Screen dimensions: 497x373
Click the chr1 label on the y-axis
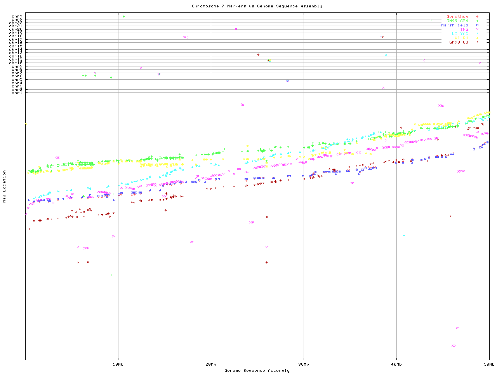[x=17, y=93]
